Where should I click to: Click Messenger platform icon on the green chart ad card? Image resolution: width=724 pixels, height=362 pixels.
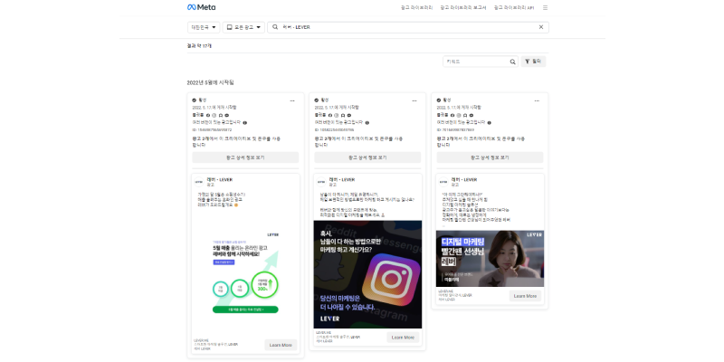click(227, 116)
